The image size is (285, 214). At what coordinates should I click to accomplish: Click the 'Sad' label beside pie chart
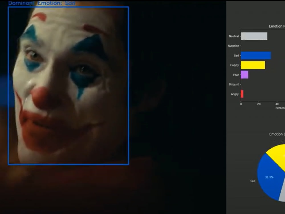pos(253,181)
